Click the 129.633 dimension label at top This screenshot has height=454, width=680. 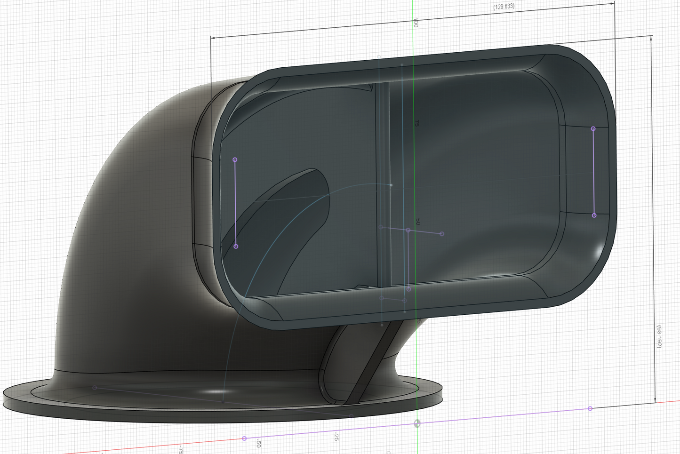504,7
